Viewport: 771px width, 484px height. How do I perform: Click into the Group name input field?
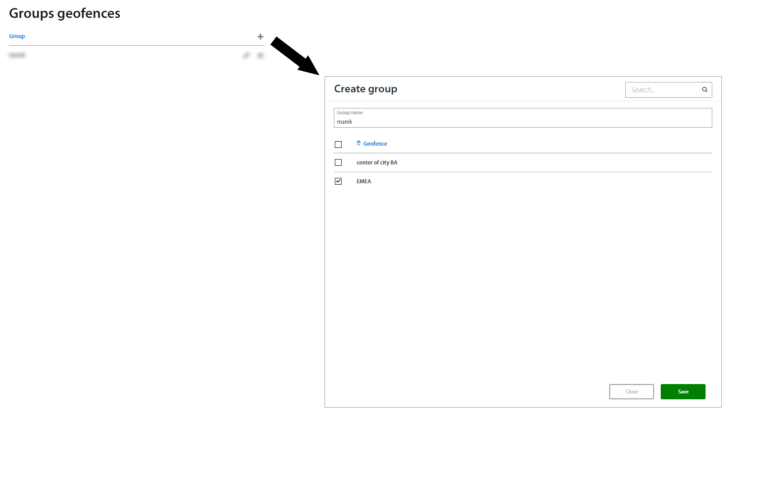coord(523,122)
